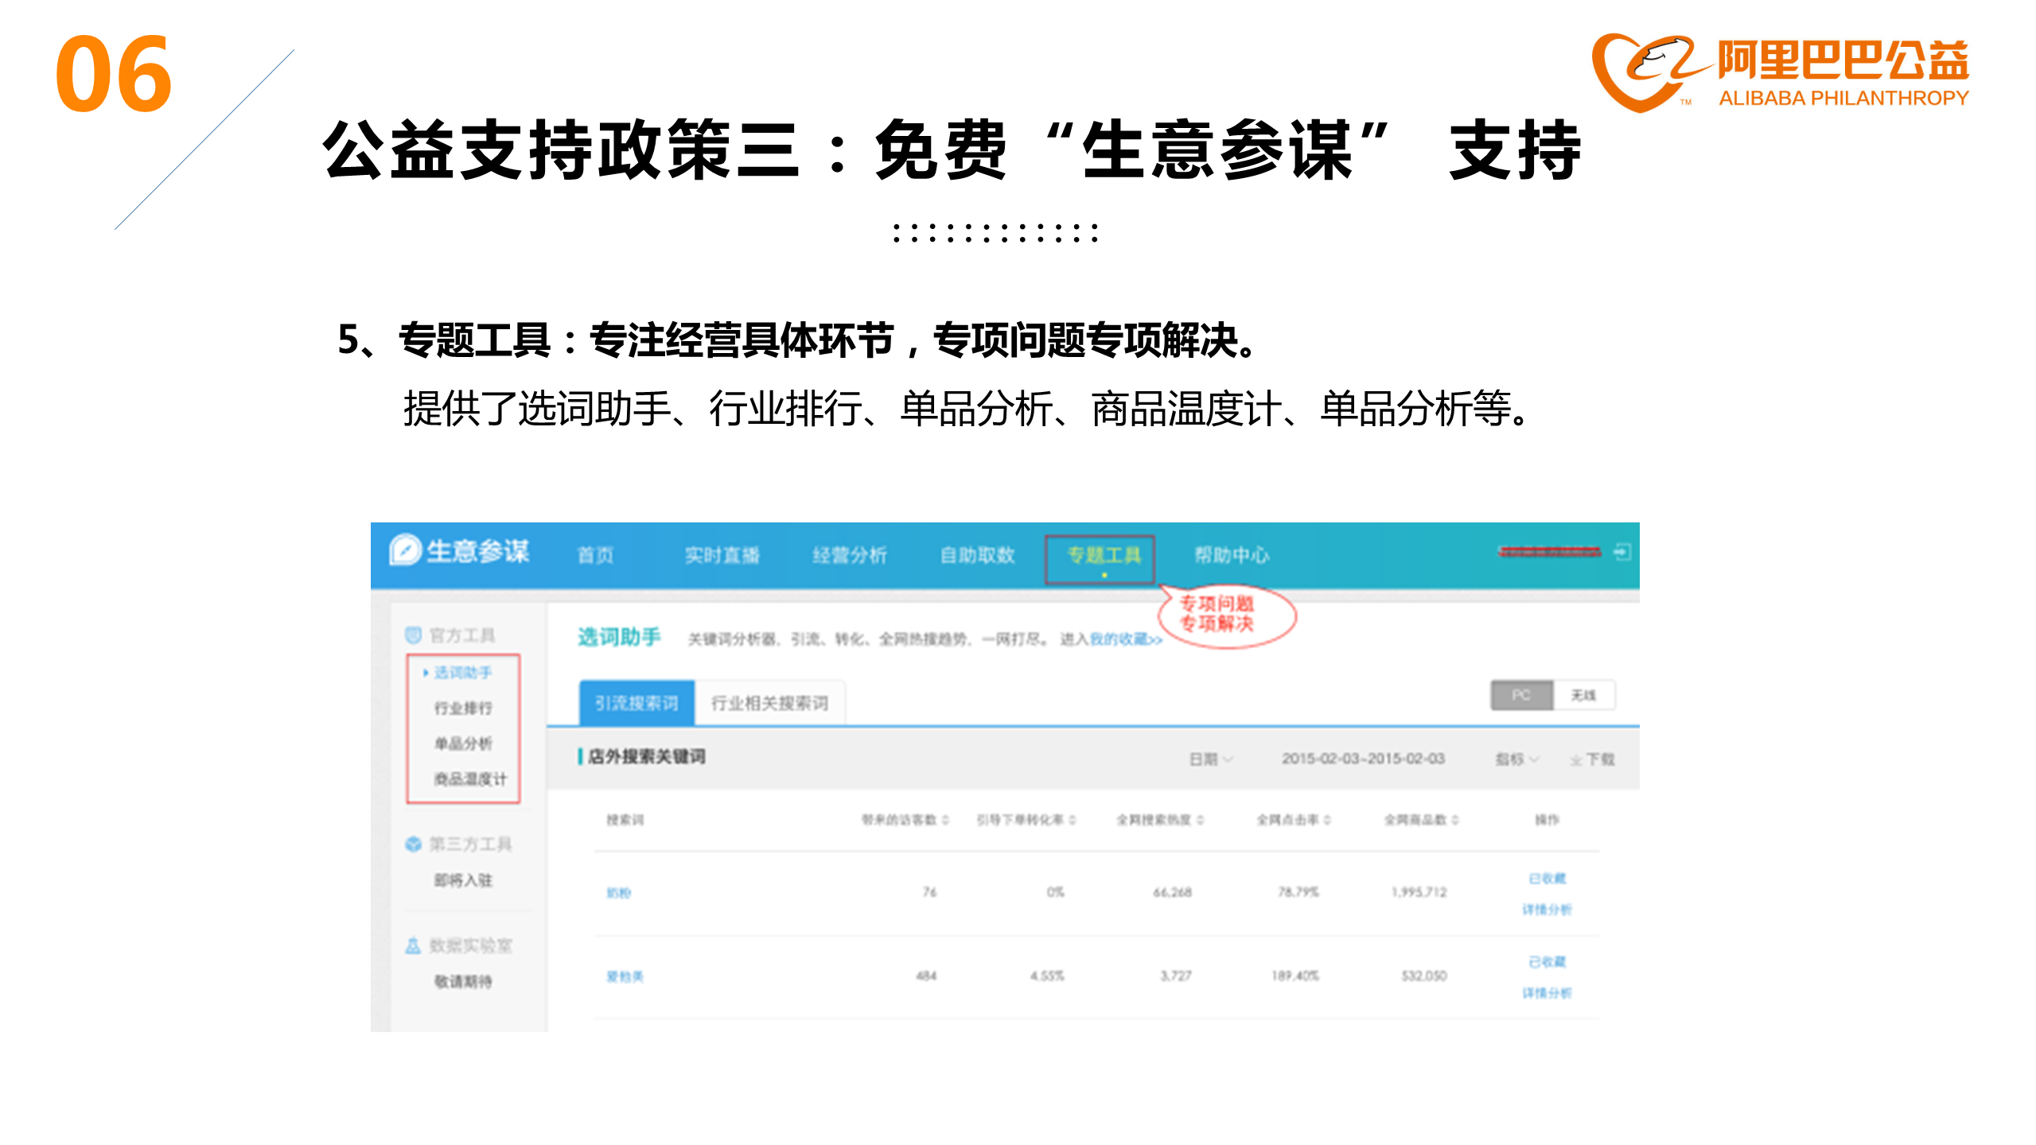The height and width of the screenshot is (1145, 2036).
Task: Click the 第三方工具 cube icon
Action: (413, 844)
